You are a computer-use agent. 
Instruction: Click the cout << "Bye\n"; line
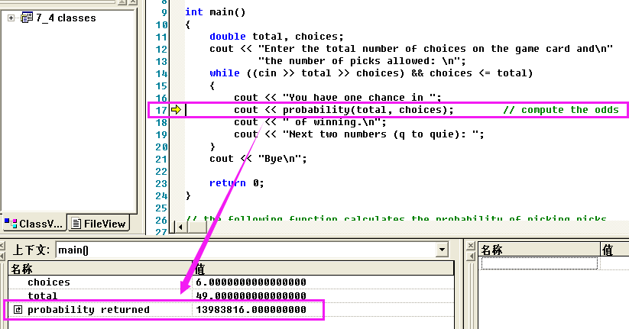coord(258,159)
